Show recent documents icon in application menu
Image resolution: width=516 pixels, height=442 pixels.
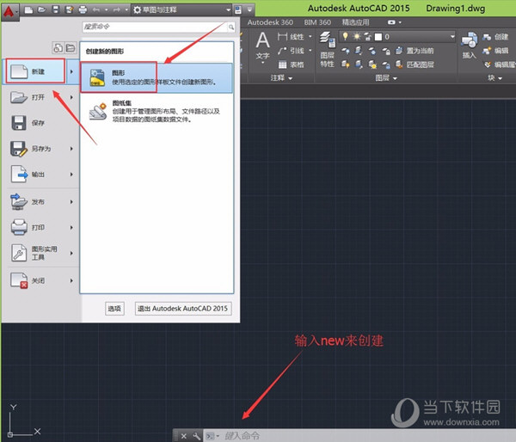(x=58, y=48)
